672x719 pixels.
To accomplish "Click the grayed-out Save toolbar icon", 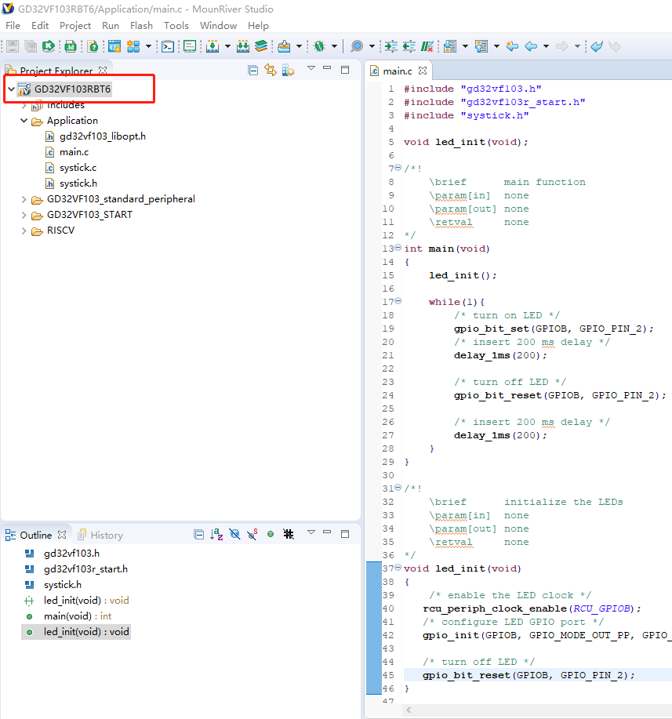I will click(13, 46).
